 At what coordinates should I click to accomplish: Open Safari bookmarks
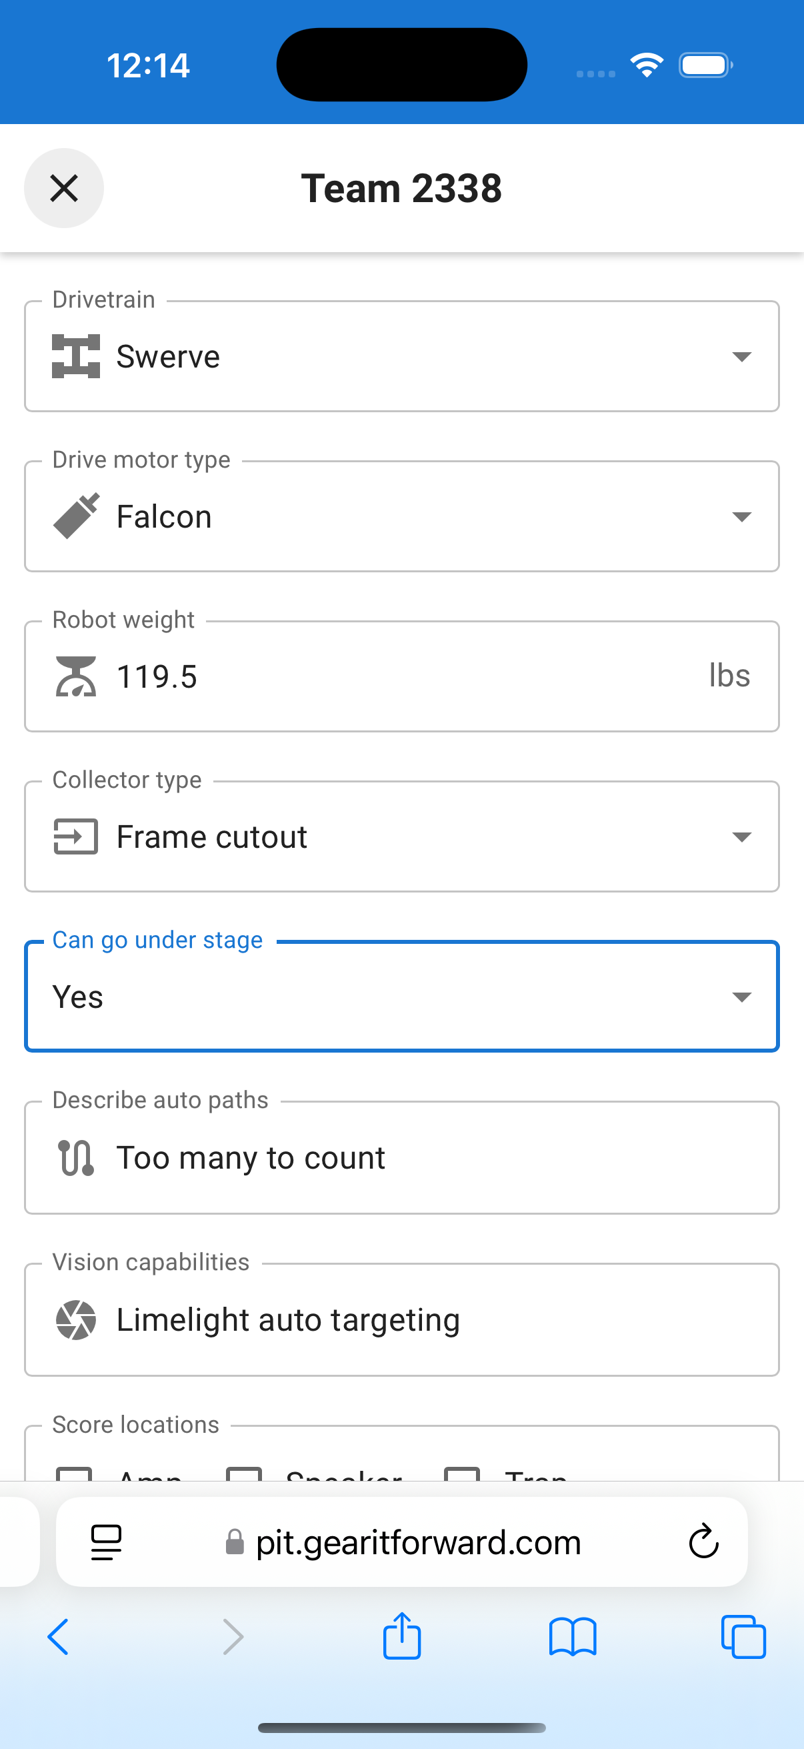click(573, 1637)
